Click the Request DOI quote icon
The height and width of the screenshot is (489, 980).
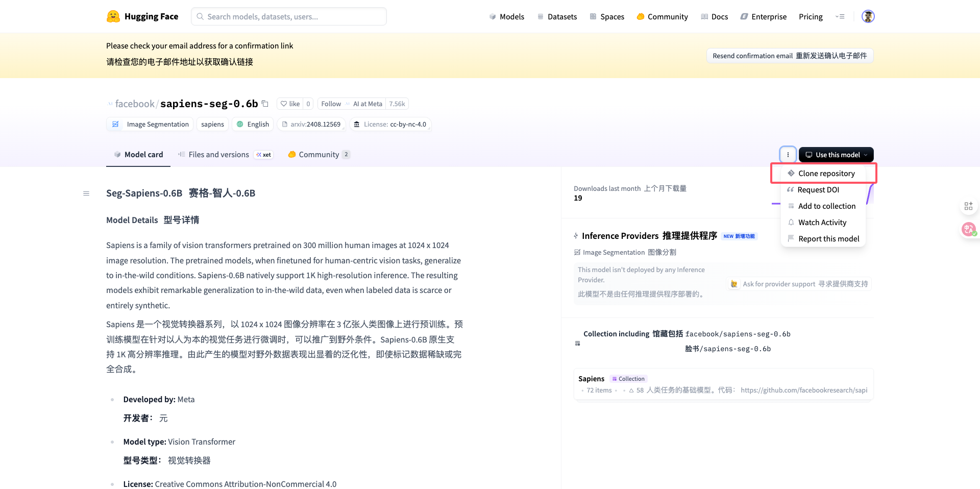pyautogui.click(x=791, y=190)
